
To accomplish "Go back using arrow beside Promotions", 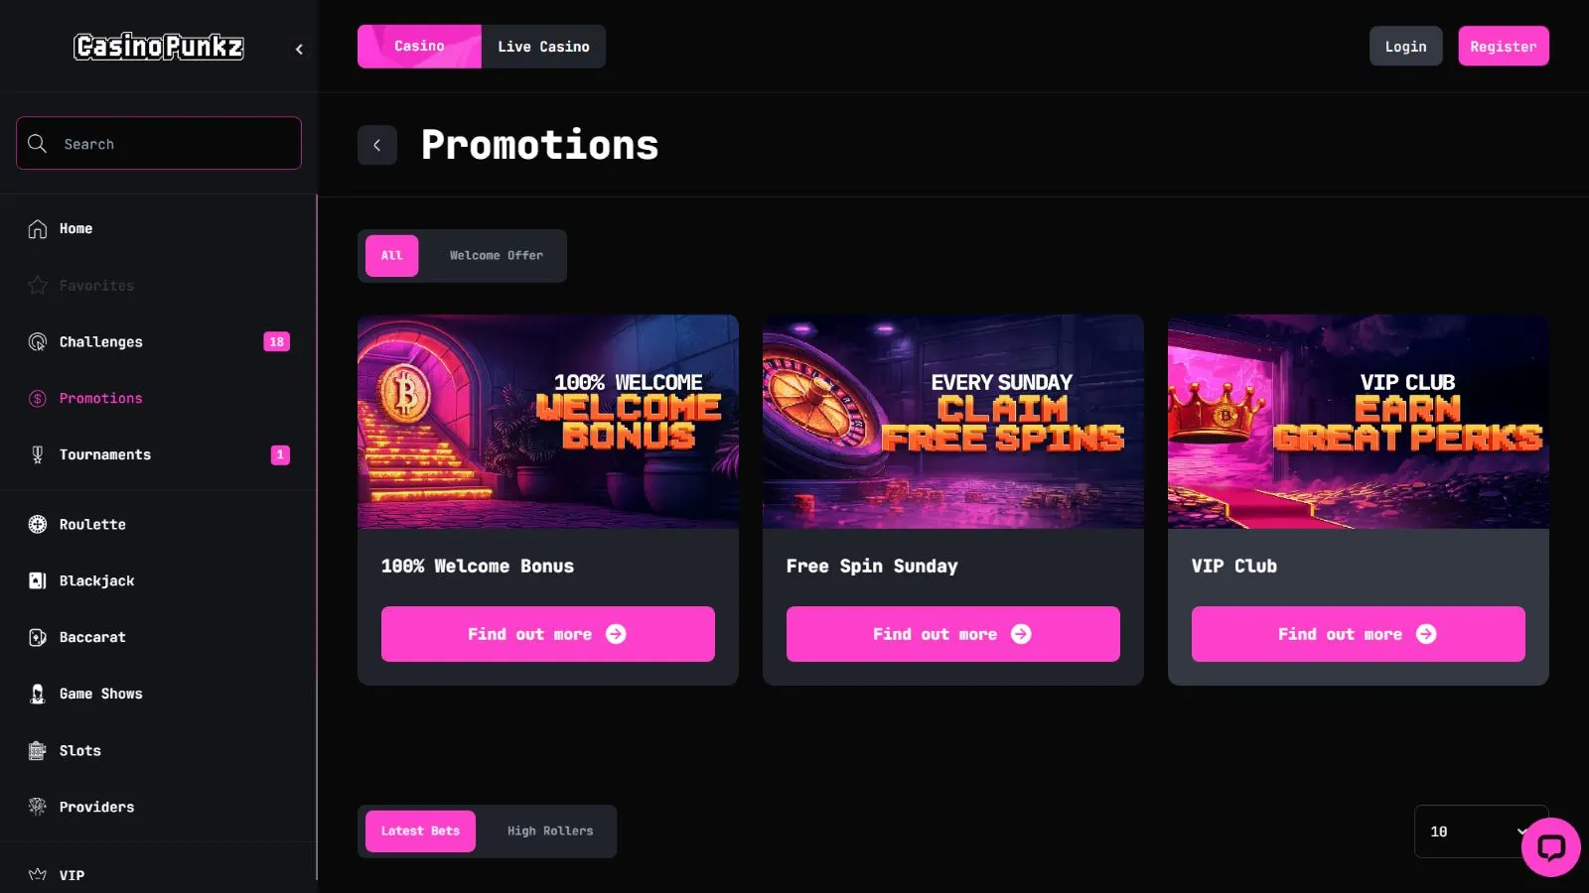I will click(x=377, y=146).
